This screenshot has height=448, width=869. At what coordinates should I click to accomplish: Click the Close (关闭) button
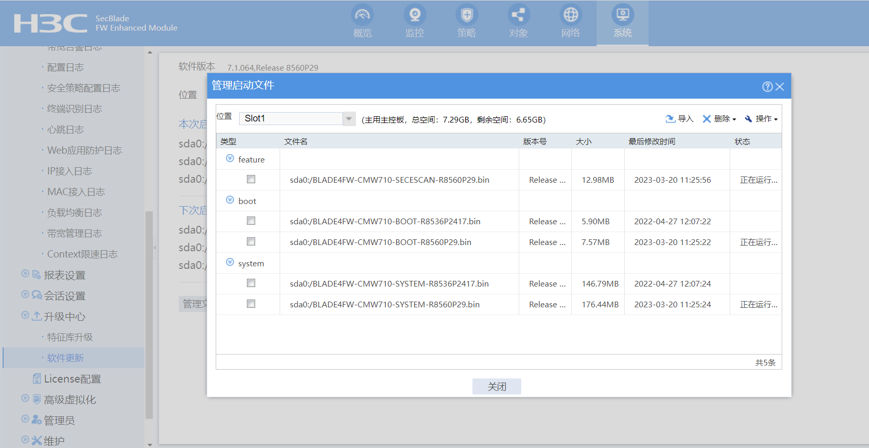(x=496, y=386)
